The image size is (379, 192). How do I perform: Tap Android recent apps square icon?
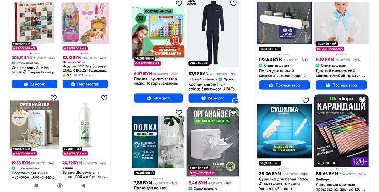(36, 186)
